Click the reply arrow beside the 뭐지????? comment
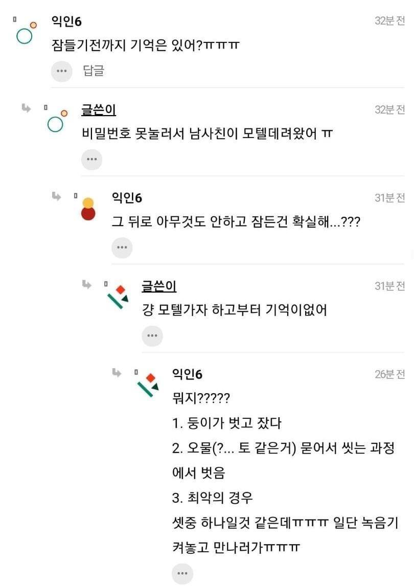Viewport: 414px width, 586px height. point(117,373)
